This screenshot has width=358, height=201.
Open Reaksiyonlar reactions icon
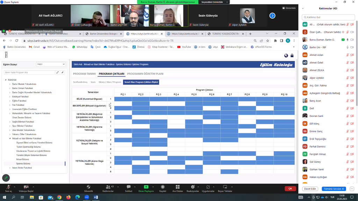point(193,187)
